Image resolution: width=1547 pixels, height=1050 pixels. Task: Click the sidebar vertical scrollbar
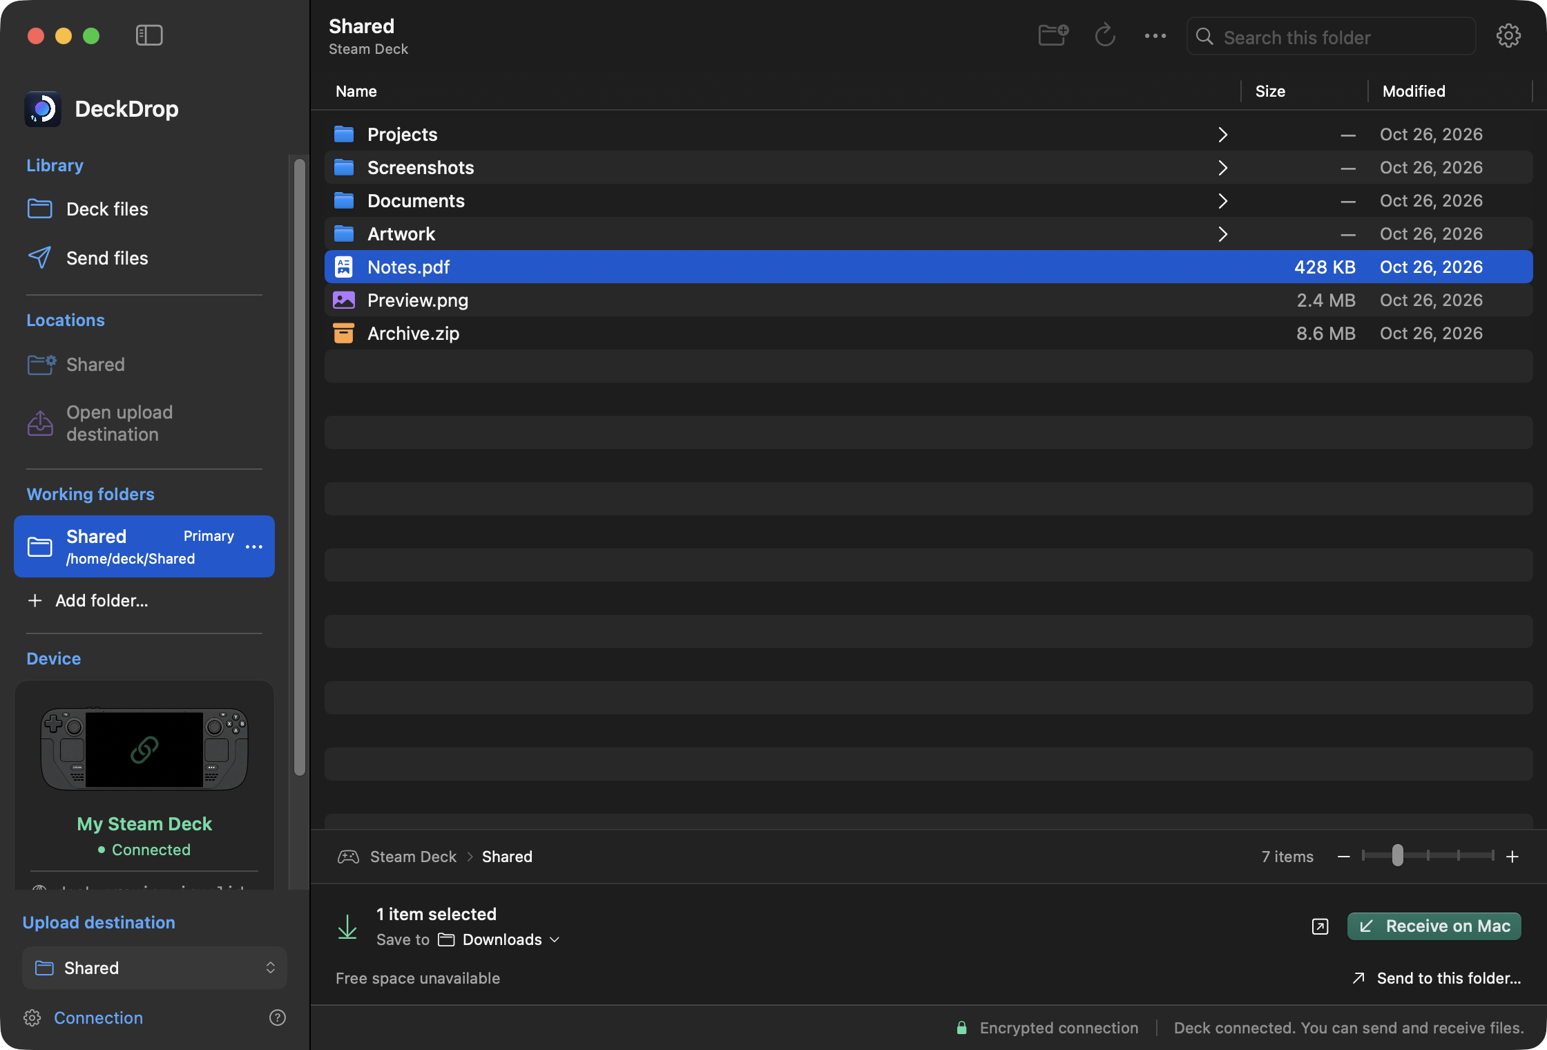[x=299, y=467]
